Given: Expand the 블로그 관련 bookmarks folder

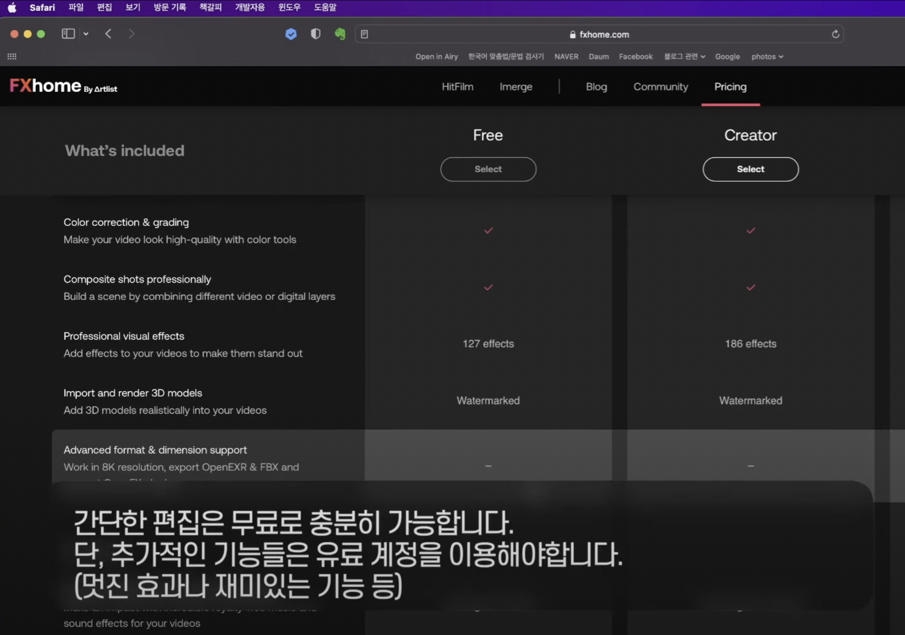Looking at the screenshot, I should (684, 56).
